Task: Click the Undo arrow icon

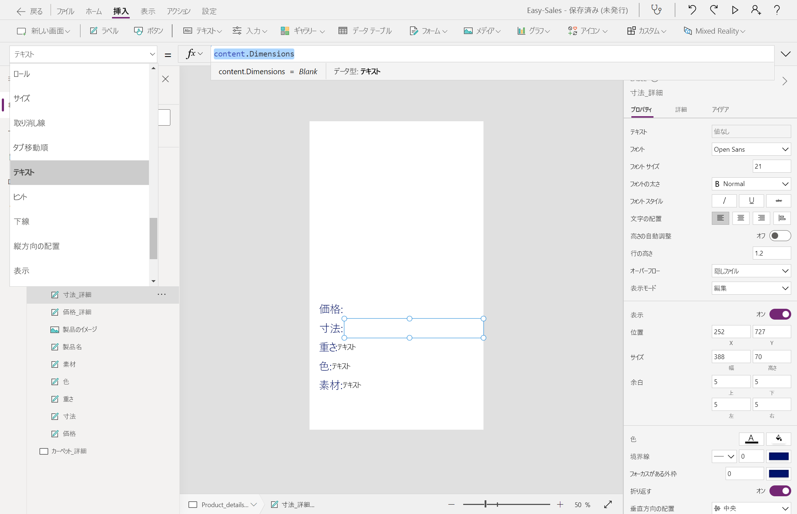Action: [x=692, y=10]
